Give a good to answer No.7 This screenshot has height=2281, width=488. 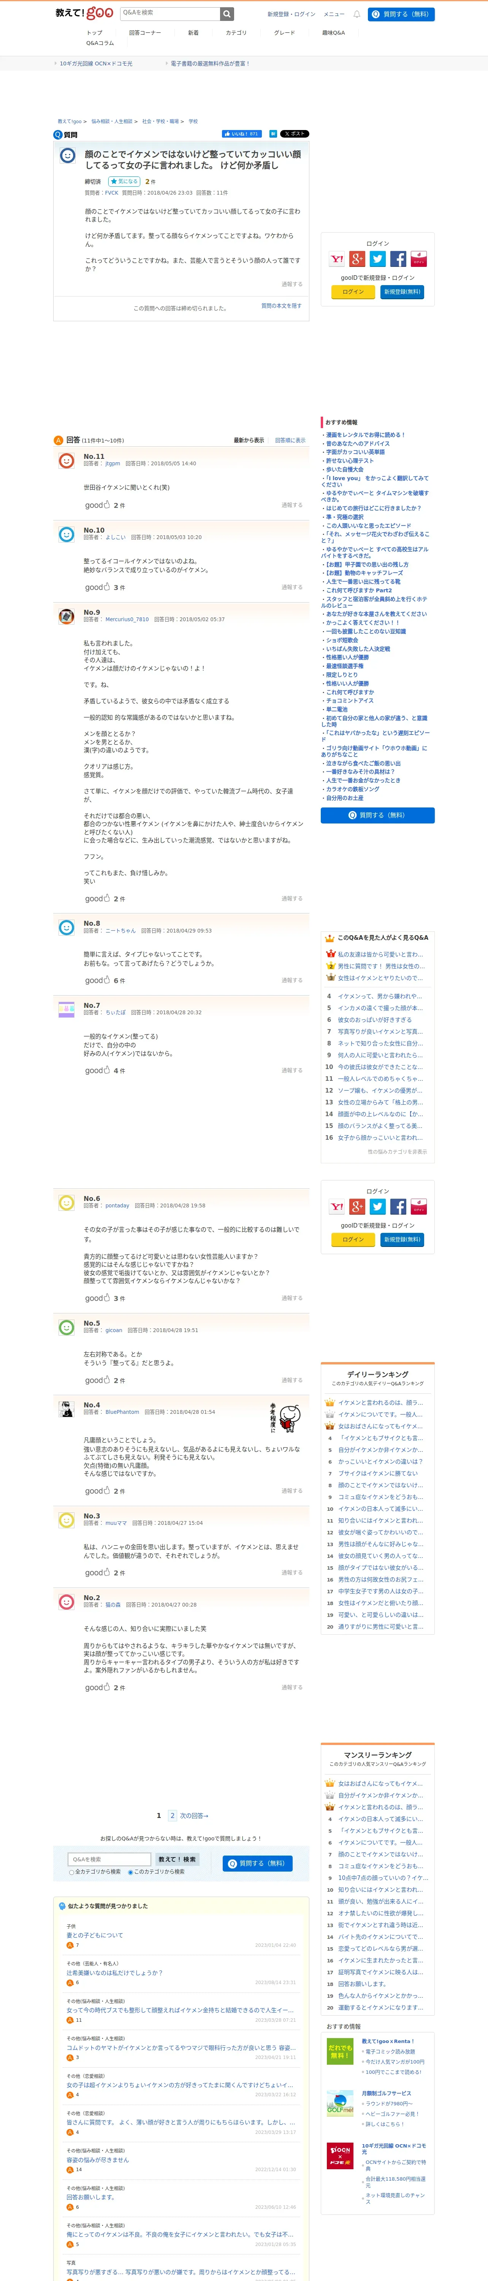97,1071
